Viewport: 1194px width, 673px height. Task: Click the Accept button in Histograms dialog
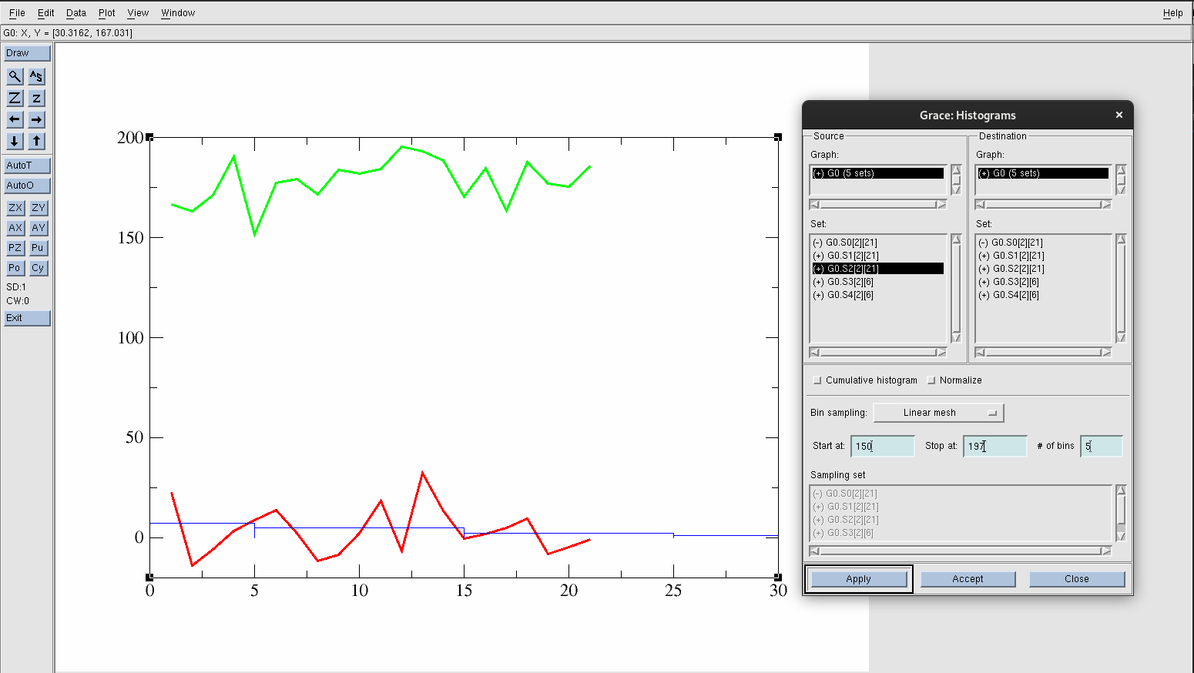(x=968, y=579)
